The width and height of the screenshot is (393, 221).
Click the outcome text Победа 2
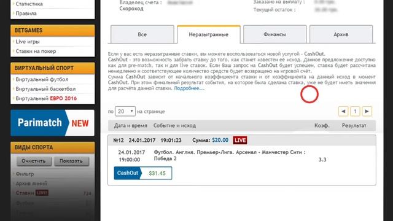pyautogui.click(x=165, y=158)
